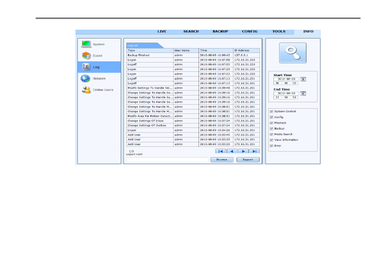383x255 pixels.
Task: Click the End Time date field
Action: tap(286, 93)
